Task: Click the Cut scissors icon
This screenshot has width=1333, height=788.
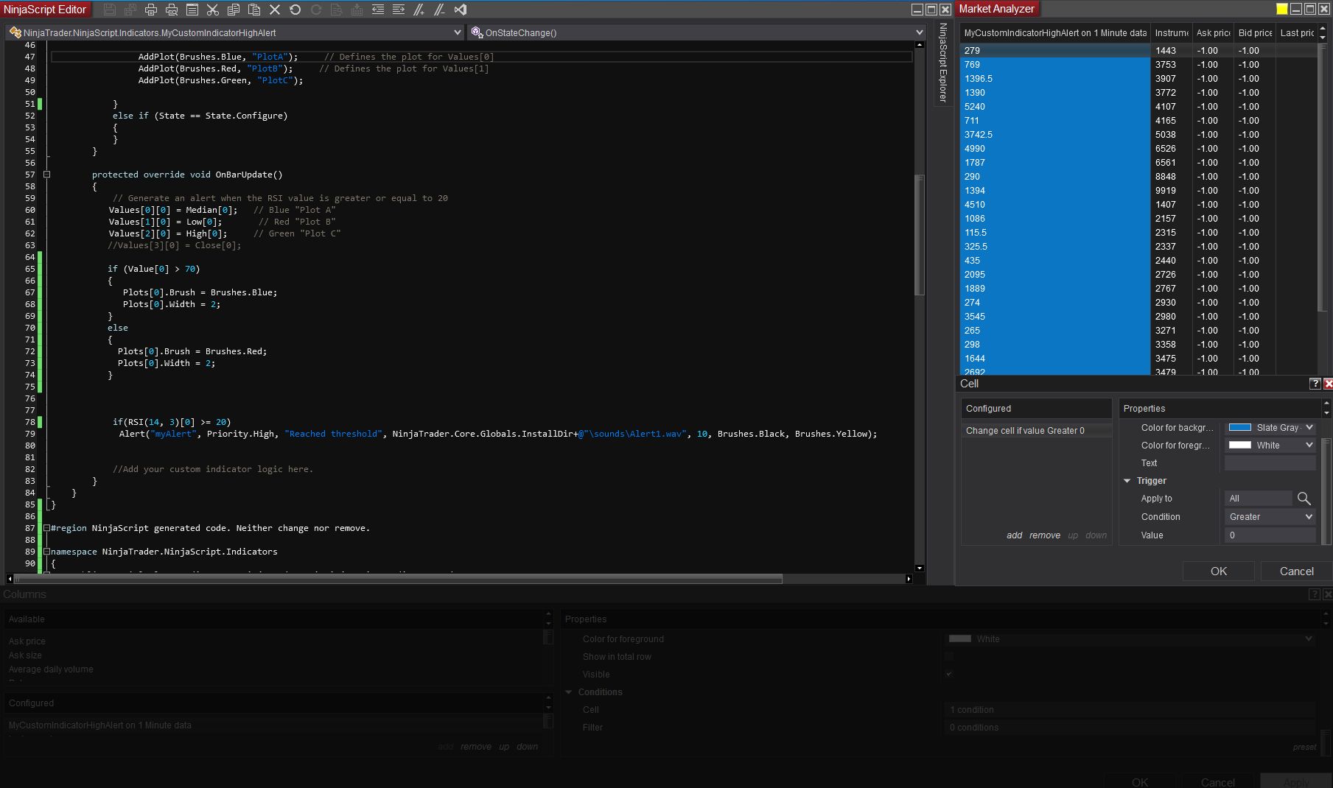Action: point(213,10)
